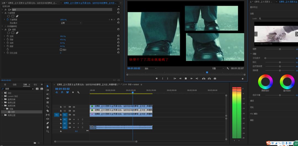The height and width of the screenshot is (146, 298).
Task: Open Program Monitor settings wrench
Action: pos(228,68)
